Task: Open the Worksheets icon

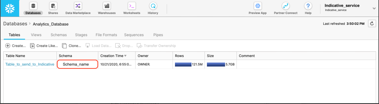Action: [x=132, y=6]
